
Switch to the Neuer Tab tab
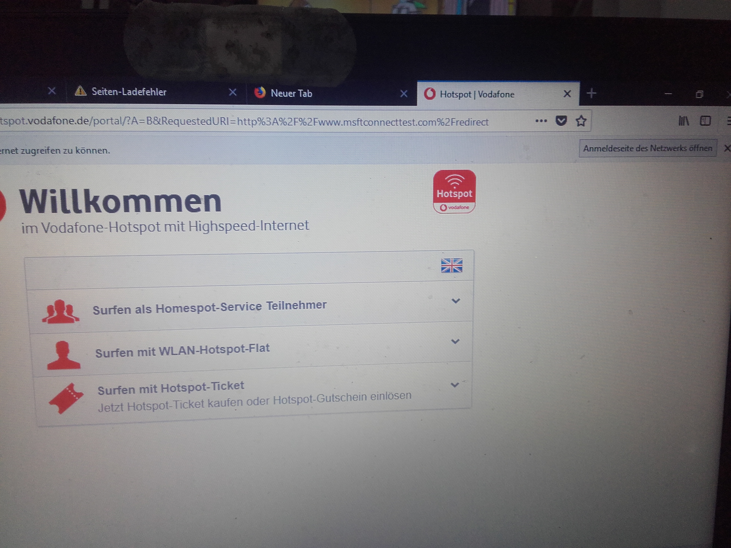click(291, 94)
